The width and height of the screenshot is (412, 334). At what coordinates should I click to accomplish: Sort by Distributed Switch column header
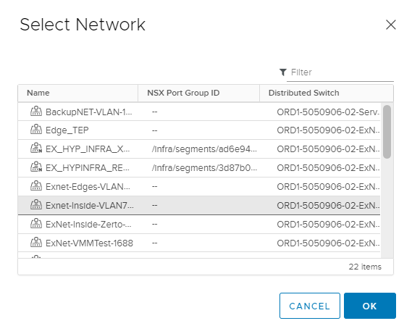pos(327,93)
